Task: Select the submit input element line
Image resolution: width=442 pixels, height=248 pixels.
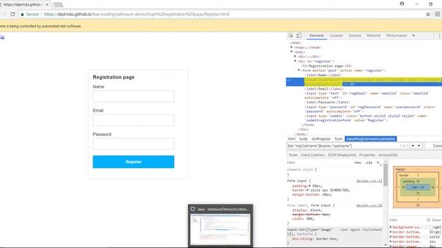Action: point(366,118)
